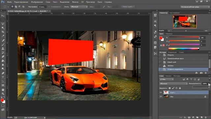Viewport: 211px width, 119px height.
Task: Hide the Фон background layer
Action: [161, 97]
